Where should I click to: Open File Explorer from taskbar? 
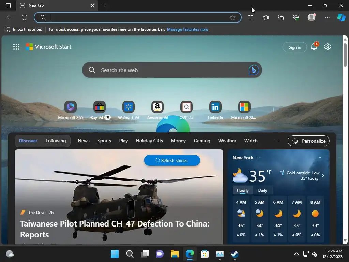(175, 254)
